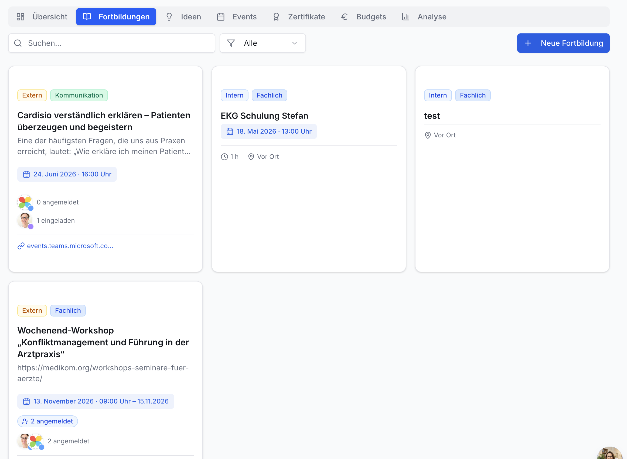Click calendar icon beside 24. Juni 2026
This screenshot has width=627, height=459.
coord(26,174)
